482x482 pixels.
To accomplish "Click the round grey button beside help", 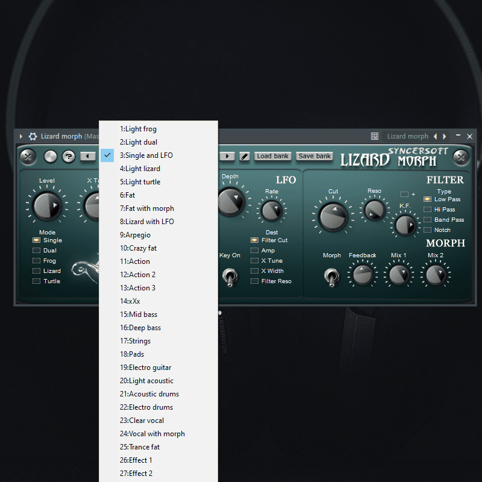I will pyautogui.click(x=51, y=157).
